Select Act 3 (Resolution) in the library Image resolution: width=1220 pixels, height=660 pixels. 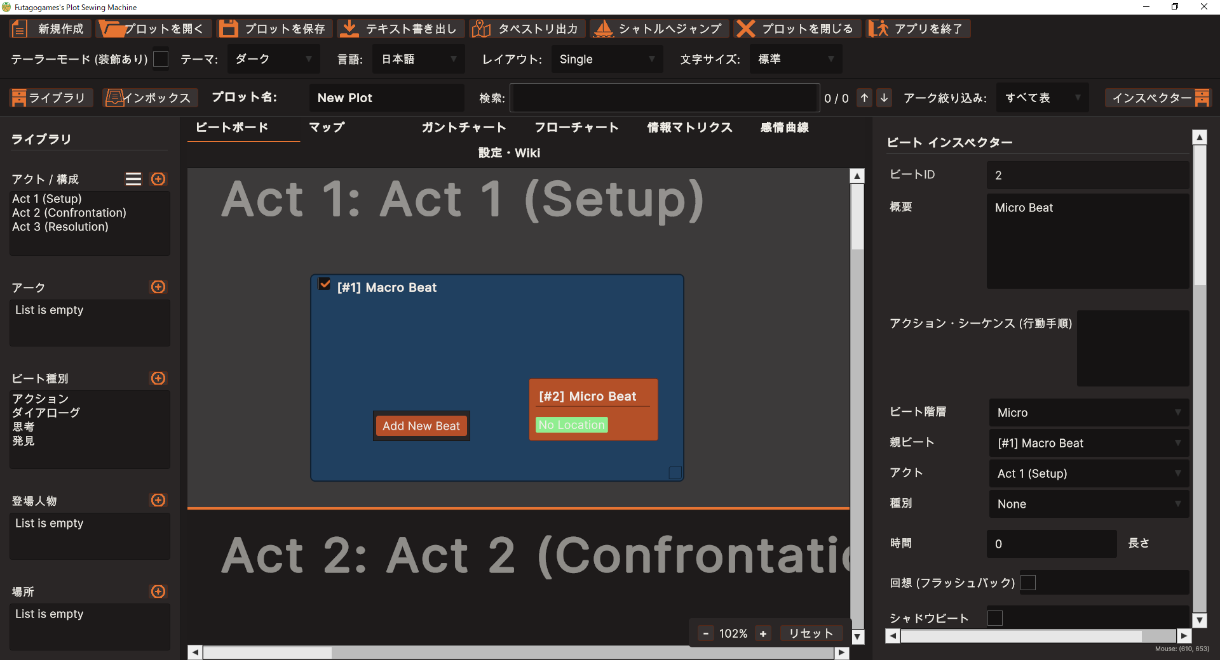60,227
